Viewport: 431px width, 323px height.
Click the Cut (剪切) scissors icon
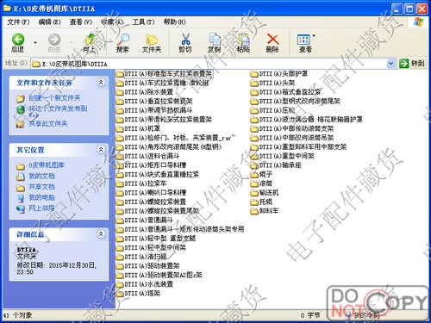pyautogui.click(x=185, y=42)
